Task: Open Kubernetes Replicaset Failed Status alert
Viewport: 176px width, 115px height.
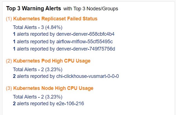Action: point(55,19)
